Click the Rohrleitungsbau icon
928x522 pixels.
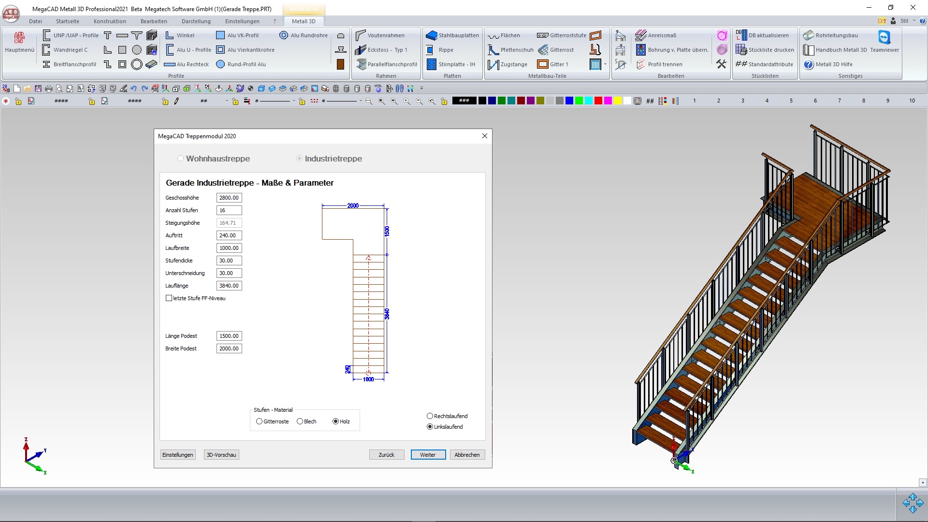[808, 35]
